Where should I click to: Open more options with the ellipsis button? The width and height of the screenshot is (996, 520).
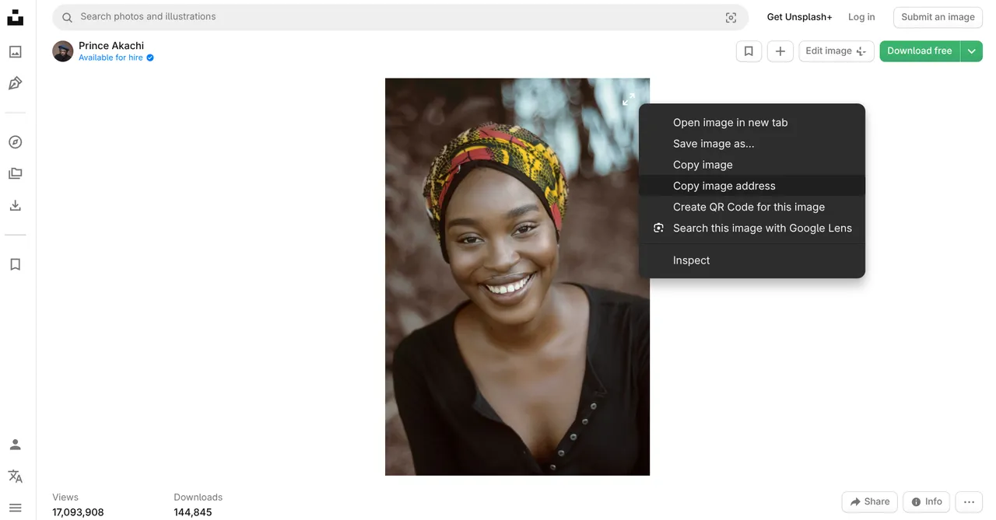968,501
